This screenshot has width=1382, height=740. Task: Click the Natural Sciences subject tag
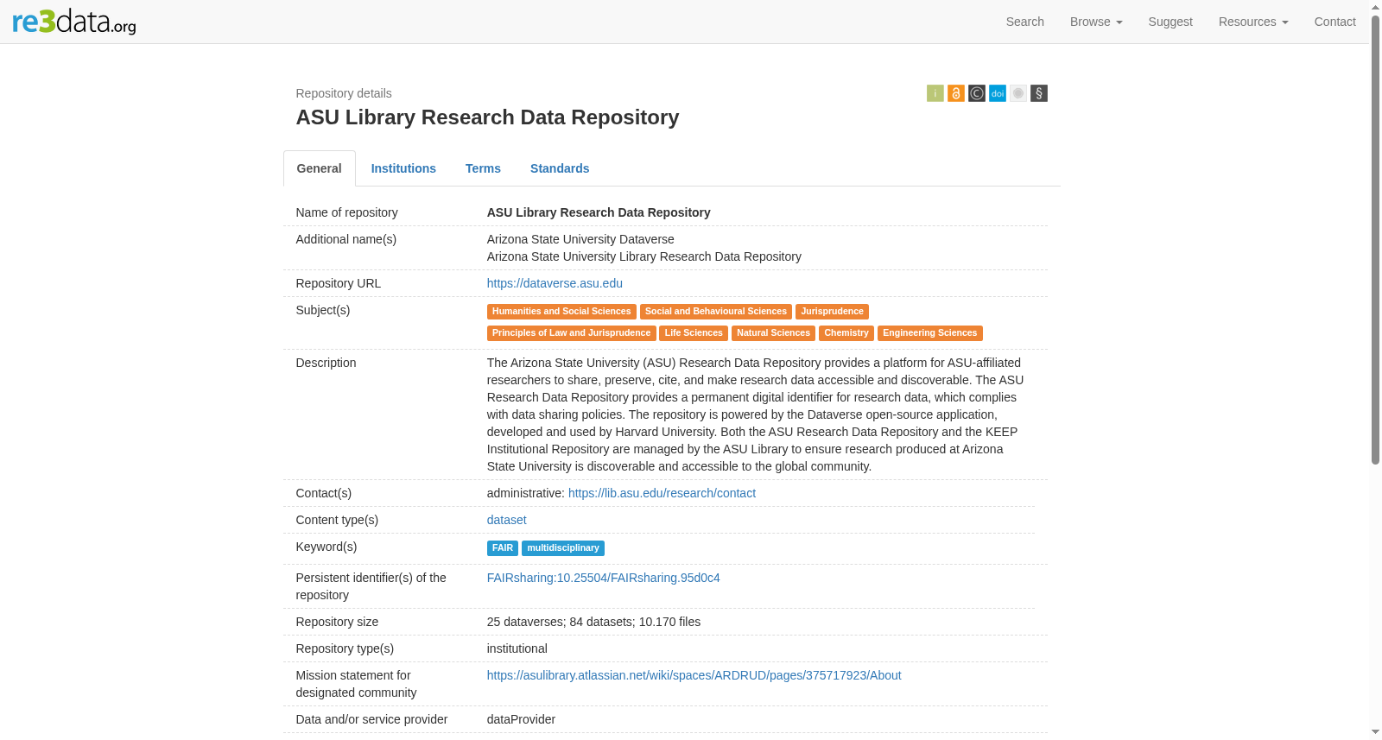coord(773,333)
